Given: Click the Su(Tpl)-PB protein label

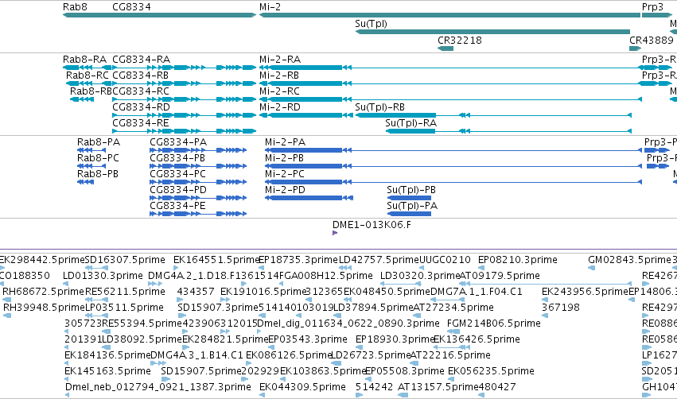Looking at the screenshot, I should (x=411, y=190).
